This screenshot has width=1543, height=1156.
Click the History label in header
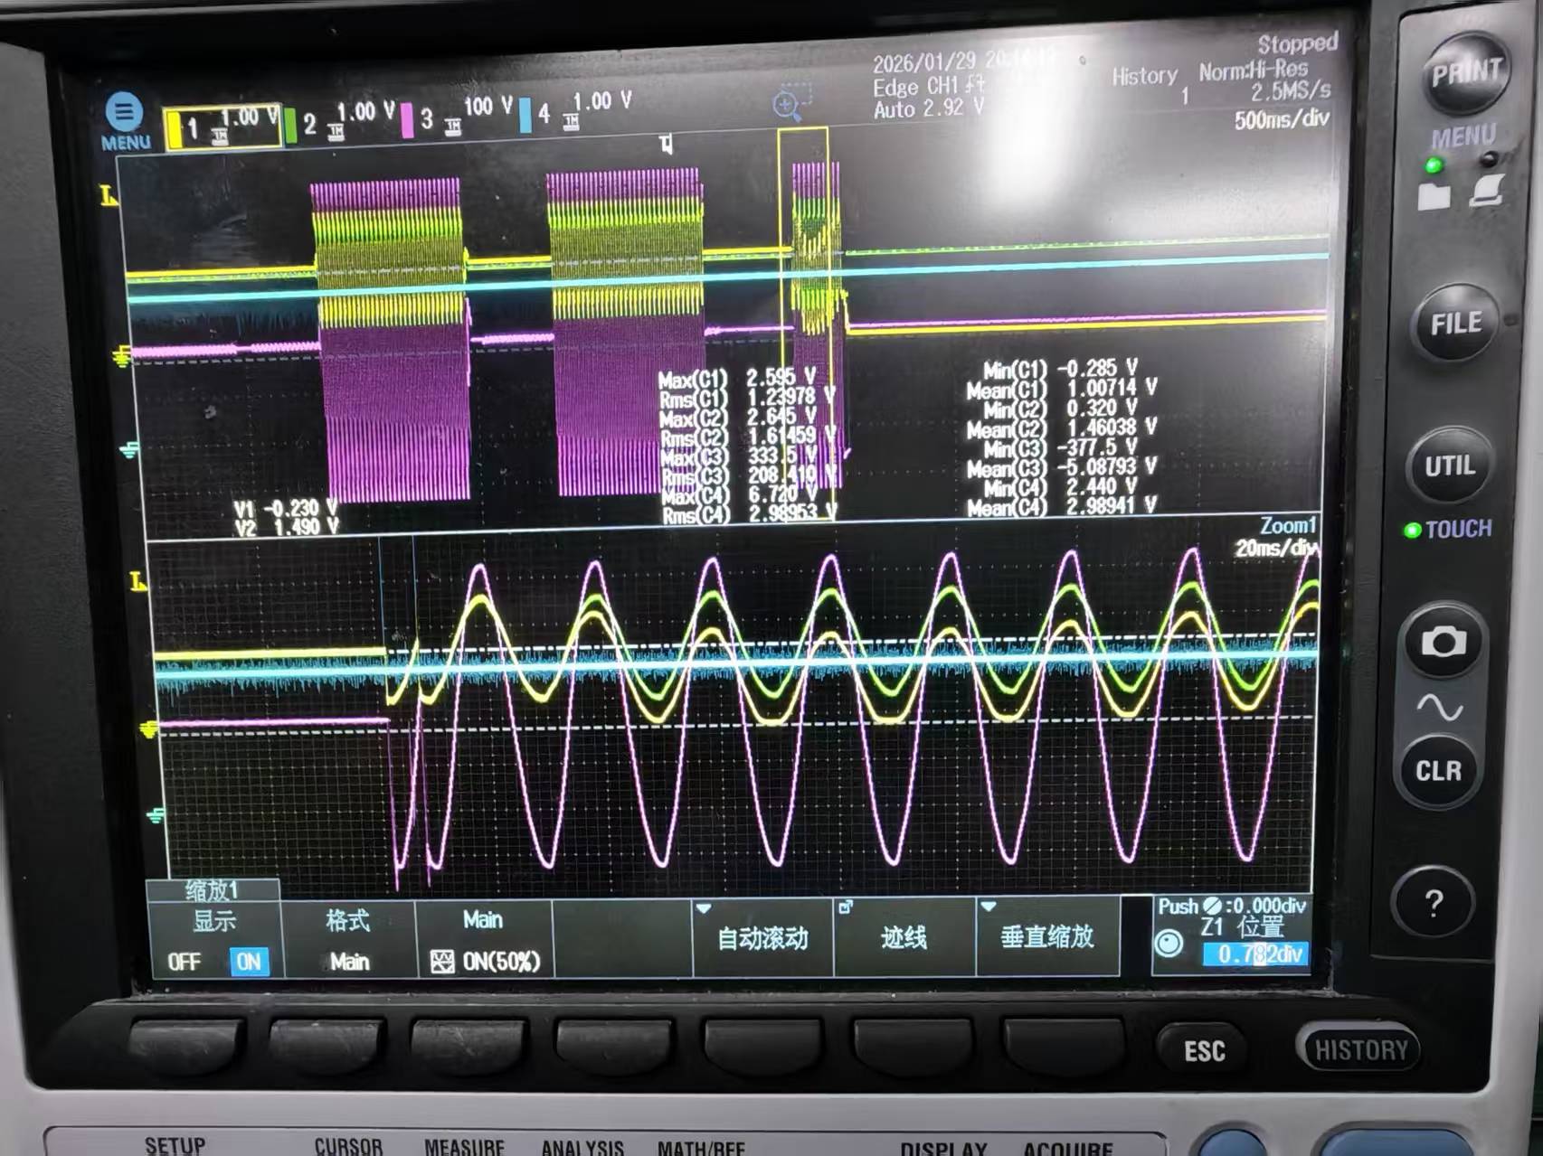pos(1145,77)
